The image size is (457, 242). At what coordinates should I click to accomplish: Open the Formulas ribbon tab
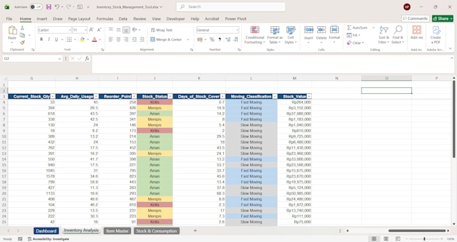click(x=105, y=19)
